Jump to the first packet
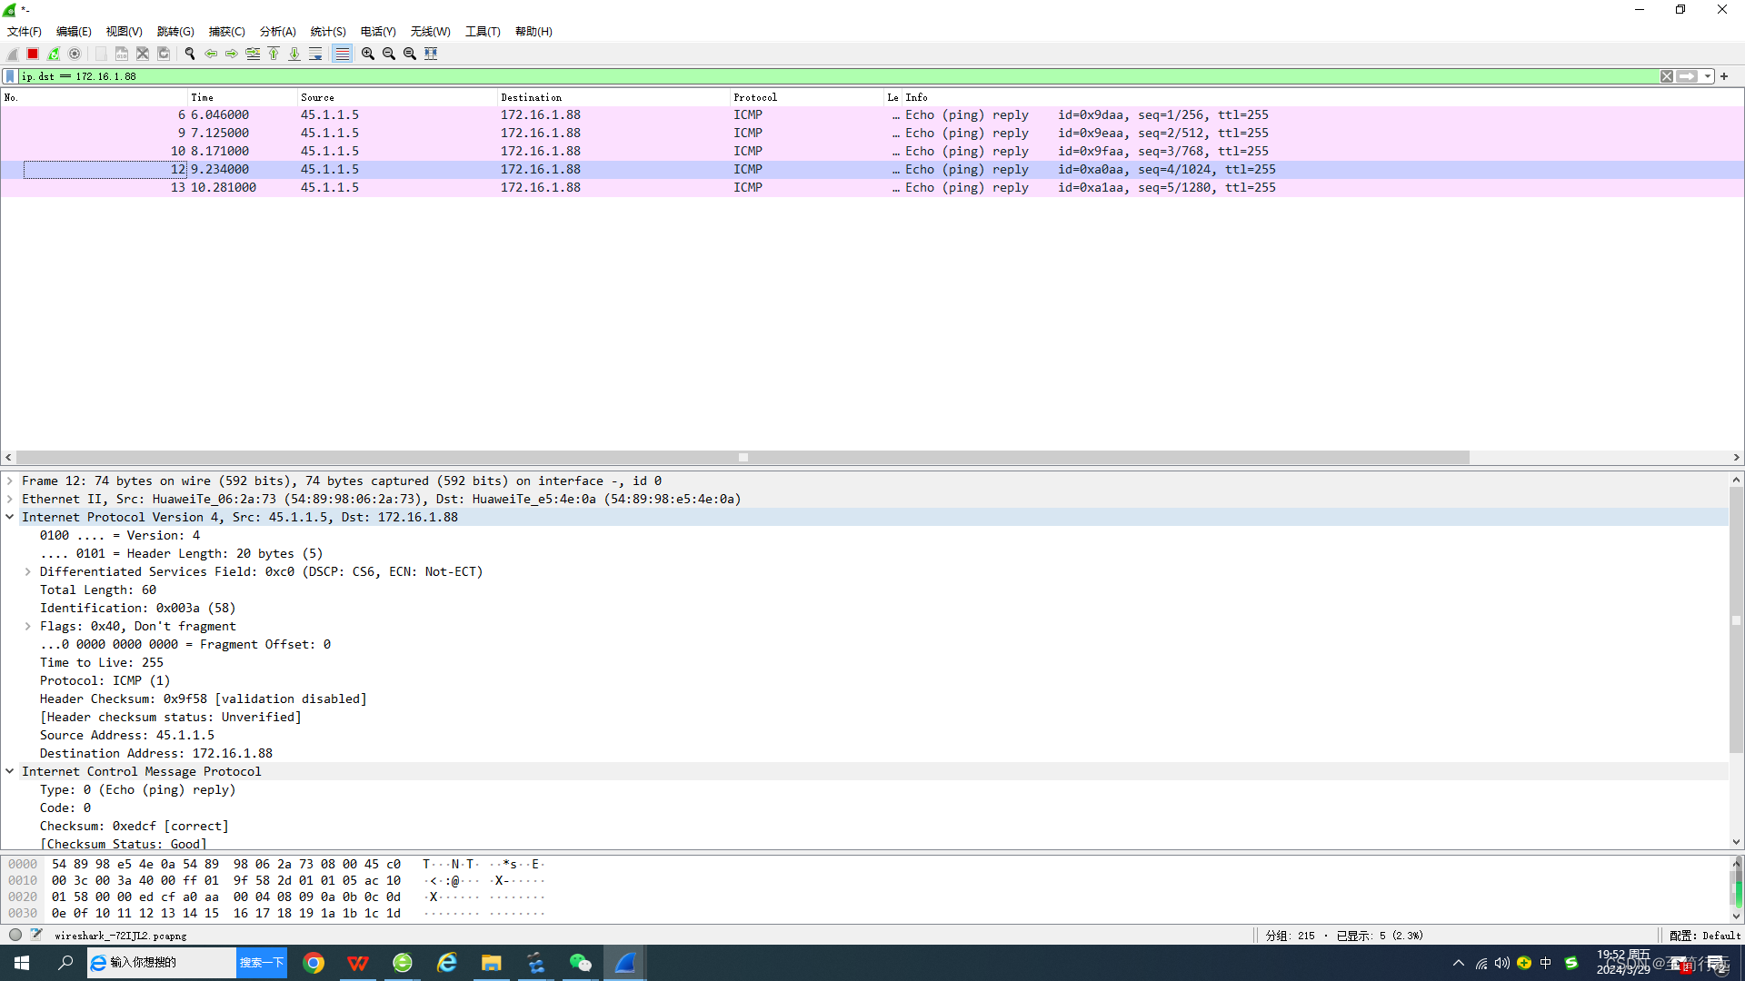The height and width of the screenshot is (981, 1745). pyautogui.click(x=274, y=54)
